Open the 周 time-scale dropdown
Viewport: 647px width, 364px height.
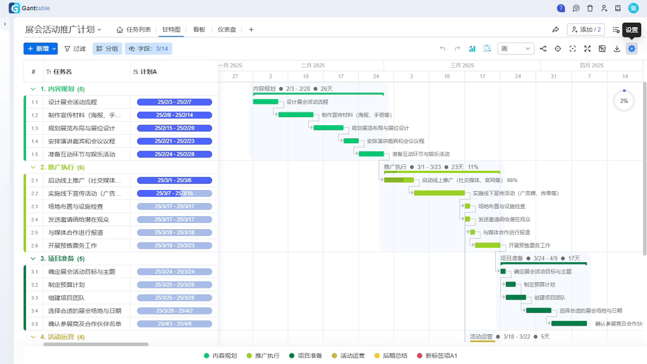[515, 48]
